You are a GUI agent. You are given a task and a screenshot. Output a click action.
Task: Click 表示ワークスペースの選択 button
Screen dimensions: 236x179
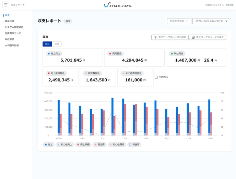tap(170, 37)
